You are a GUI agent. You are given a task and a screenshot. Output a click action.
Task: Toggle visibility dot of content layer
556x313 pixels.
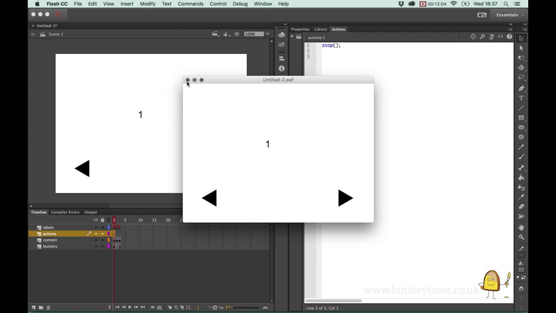[x=96, y=240]
